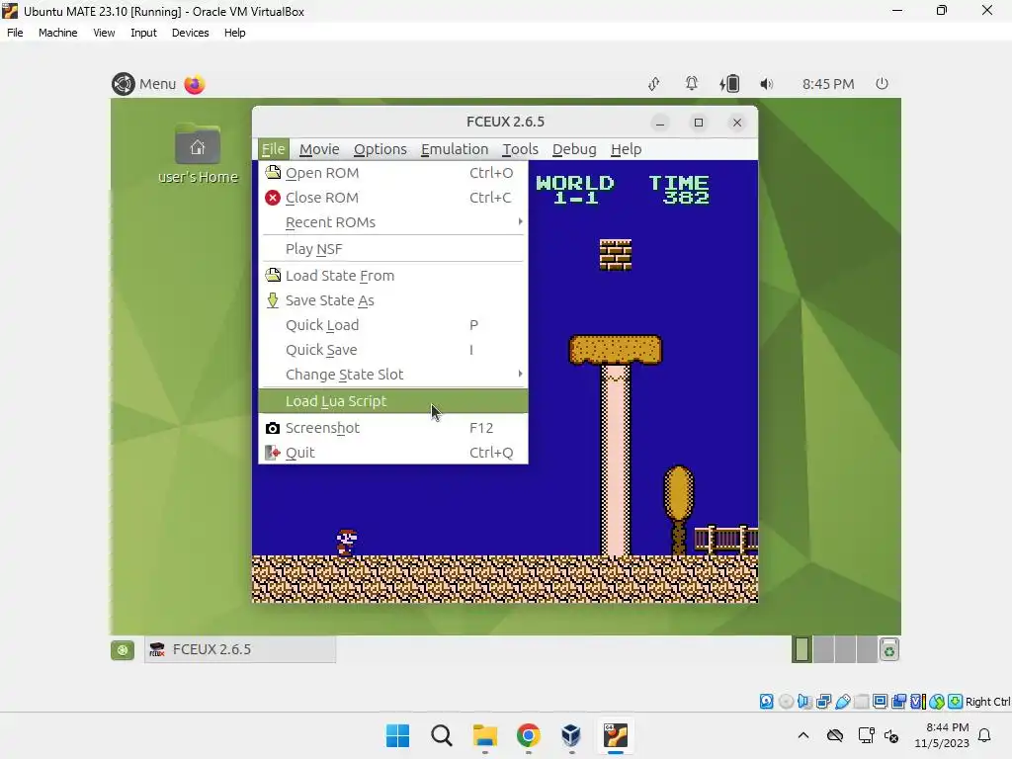Image resolution: width=1012 pixels, height=759 pixels.
Task: Open the Movie menu in FCEUX
Action: 319,149
